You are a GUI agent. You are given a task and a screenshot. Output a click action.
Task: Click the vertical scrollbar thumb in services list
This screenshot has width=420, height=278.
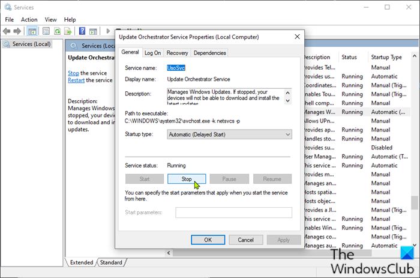pyautogui.click(x=415, y=203)
